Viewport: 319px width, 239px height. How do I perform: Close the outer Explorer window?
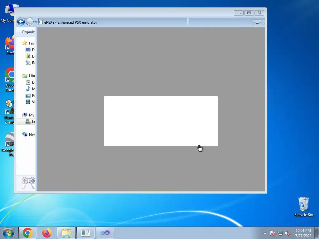point(259,13)
